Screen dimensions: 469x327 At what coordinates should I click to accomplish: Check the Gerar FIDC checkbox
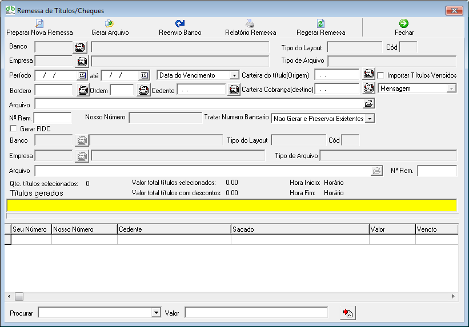click(x=13, y=128)
